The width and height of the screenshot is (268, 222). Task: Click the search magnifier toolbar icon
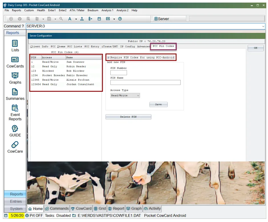pyautogui.click(x=61, y=19)
